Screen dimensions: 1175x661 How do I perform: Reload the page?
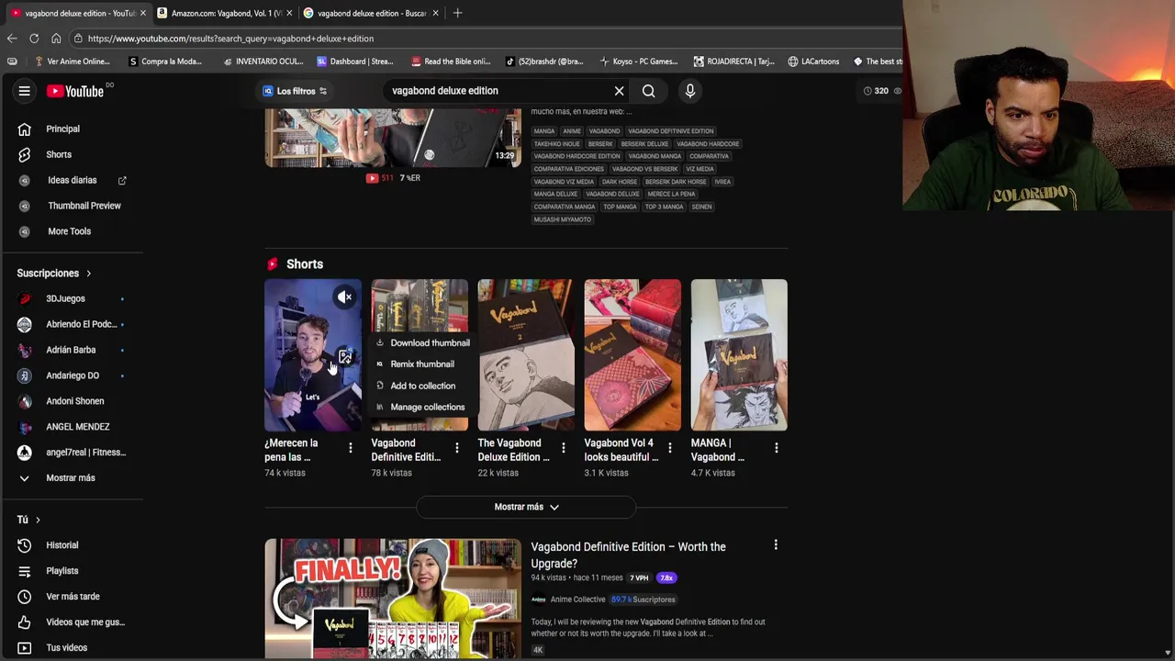pyautogui.click(x=34, y=39)
